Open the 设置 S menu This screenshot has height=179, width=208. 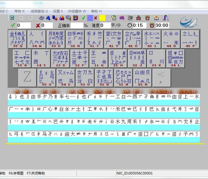pyautogui.click(x=58, y=11)
